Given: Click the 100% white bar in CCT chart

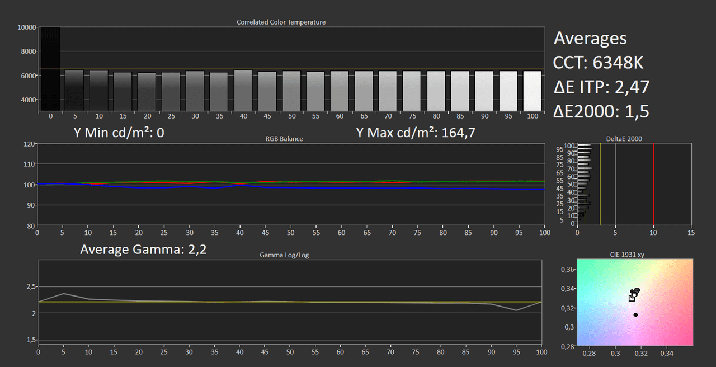Looking at the screenshot, I should [x=532, y=91].
